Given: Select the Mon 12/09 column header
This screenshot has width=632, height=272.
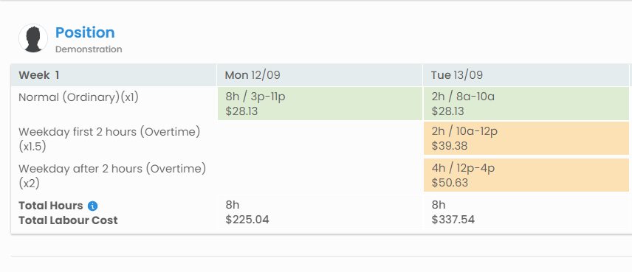Looking at the screenshot, I should [x=320, y=75].
